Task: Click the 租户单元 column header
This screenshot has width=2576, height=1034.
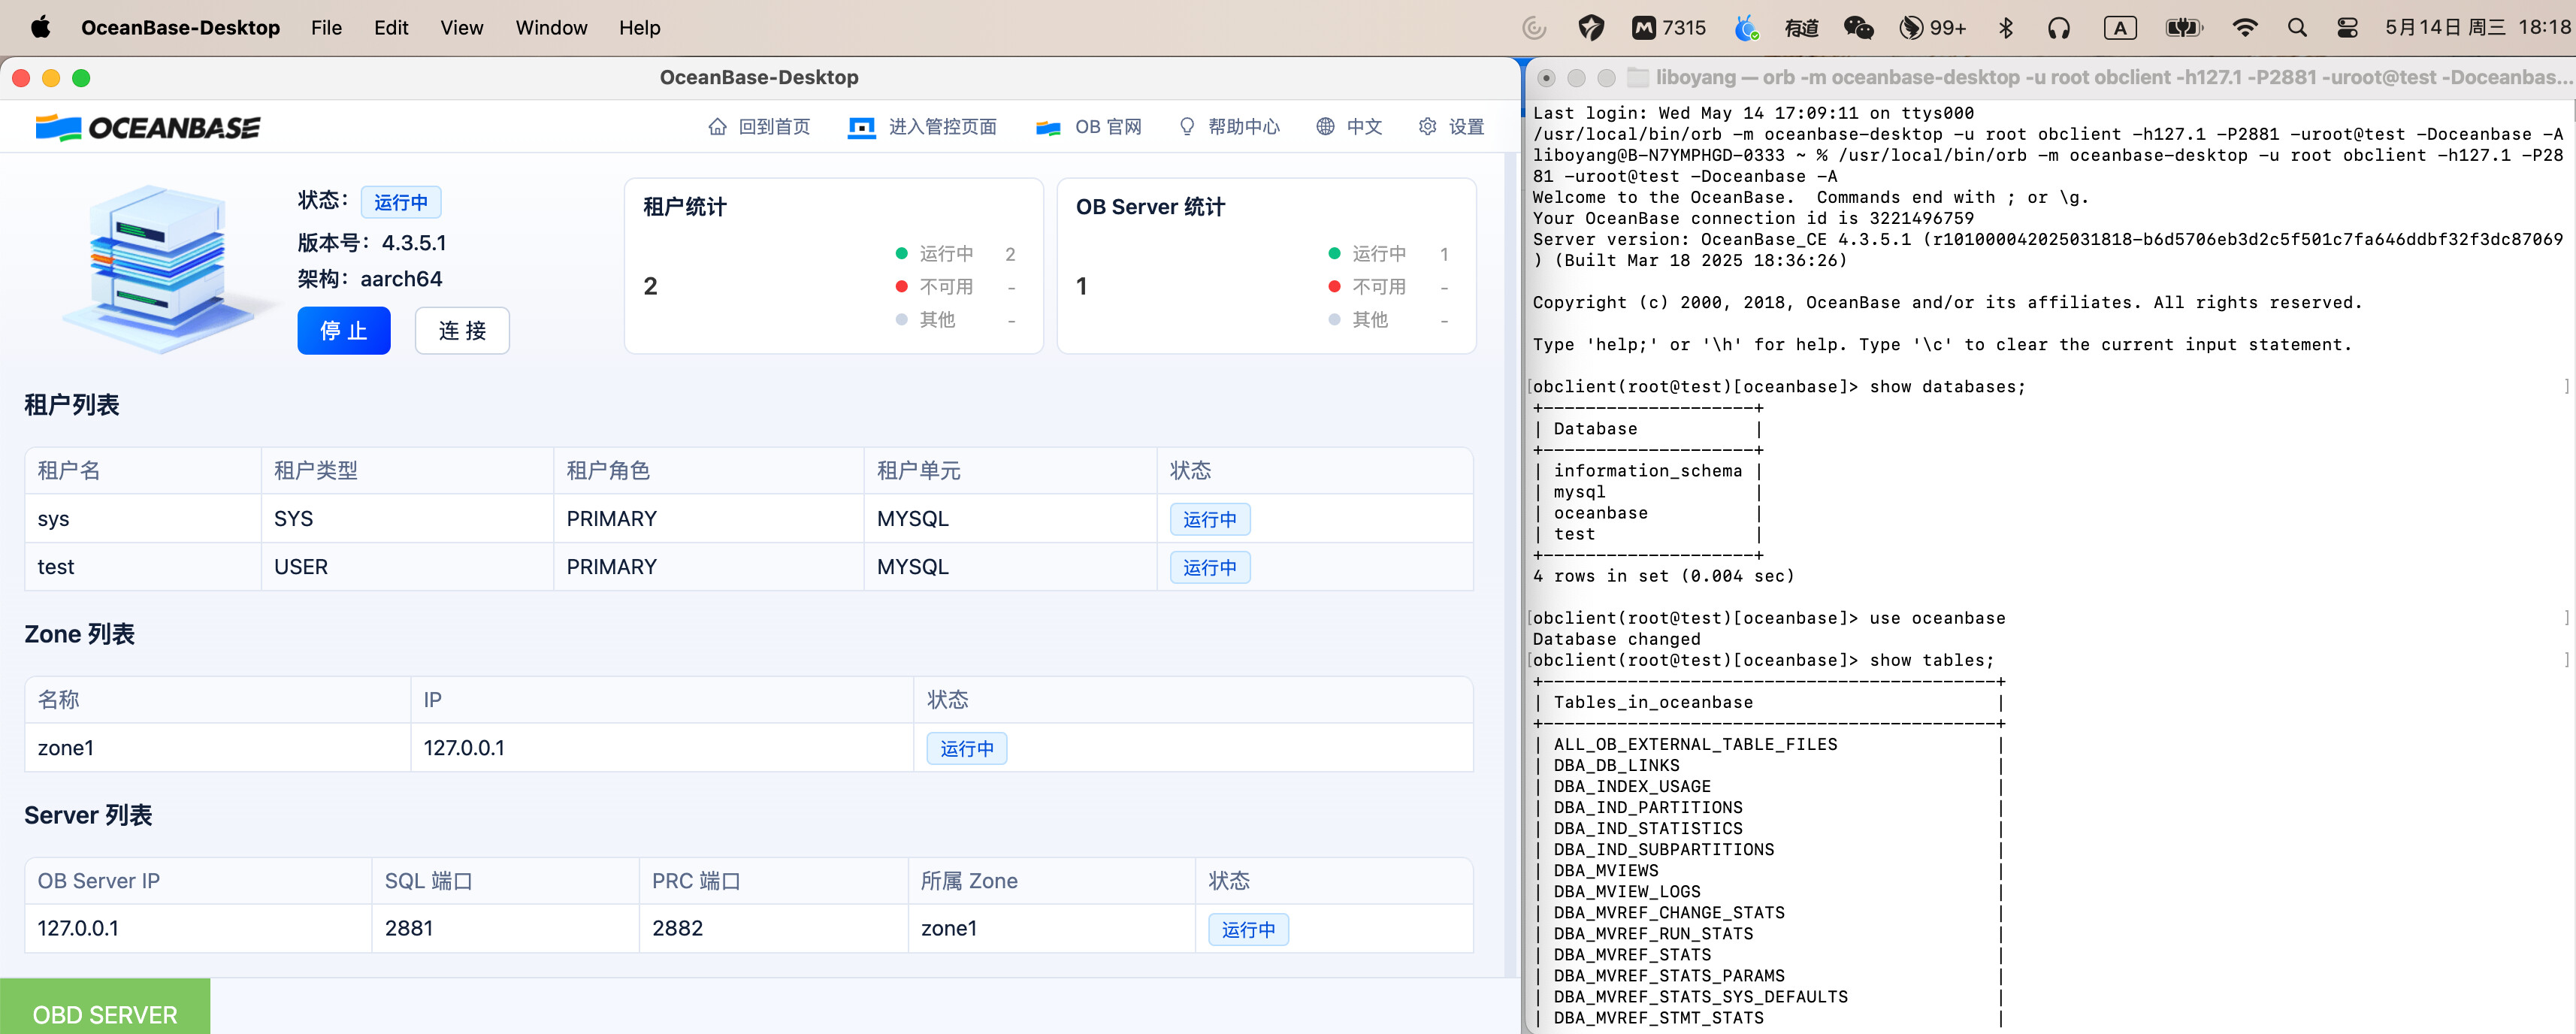Action: click(x=1010, y=470)
